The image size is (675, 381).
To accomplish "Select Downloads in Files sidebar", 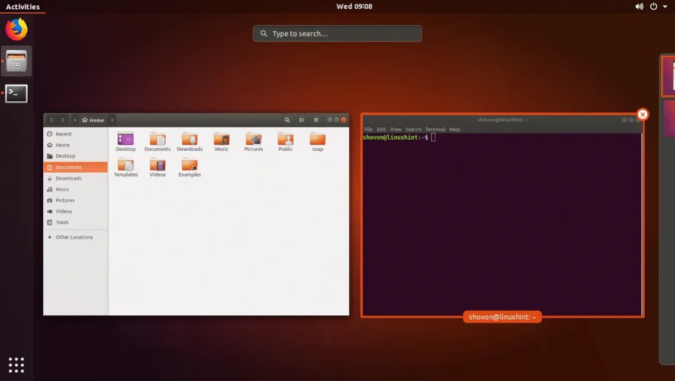I will coord(76,178).
